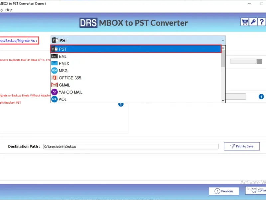Select AOL from the format list
Image resolution: width=266 pixels, height=200 pixels.
[x=136, y=99]
